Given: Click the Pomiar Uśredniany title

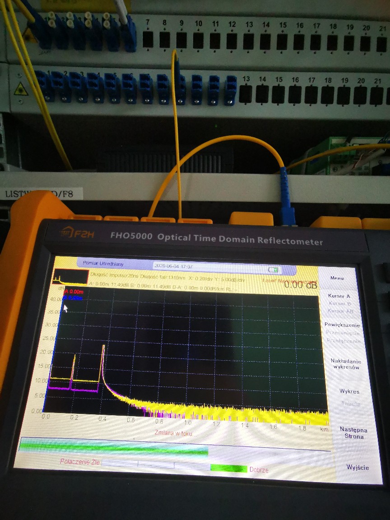Looking at the screenshot, I should coord(103,263).
